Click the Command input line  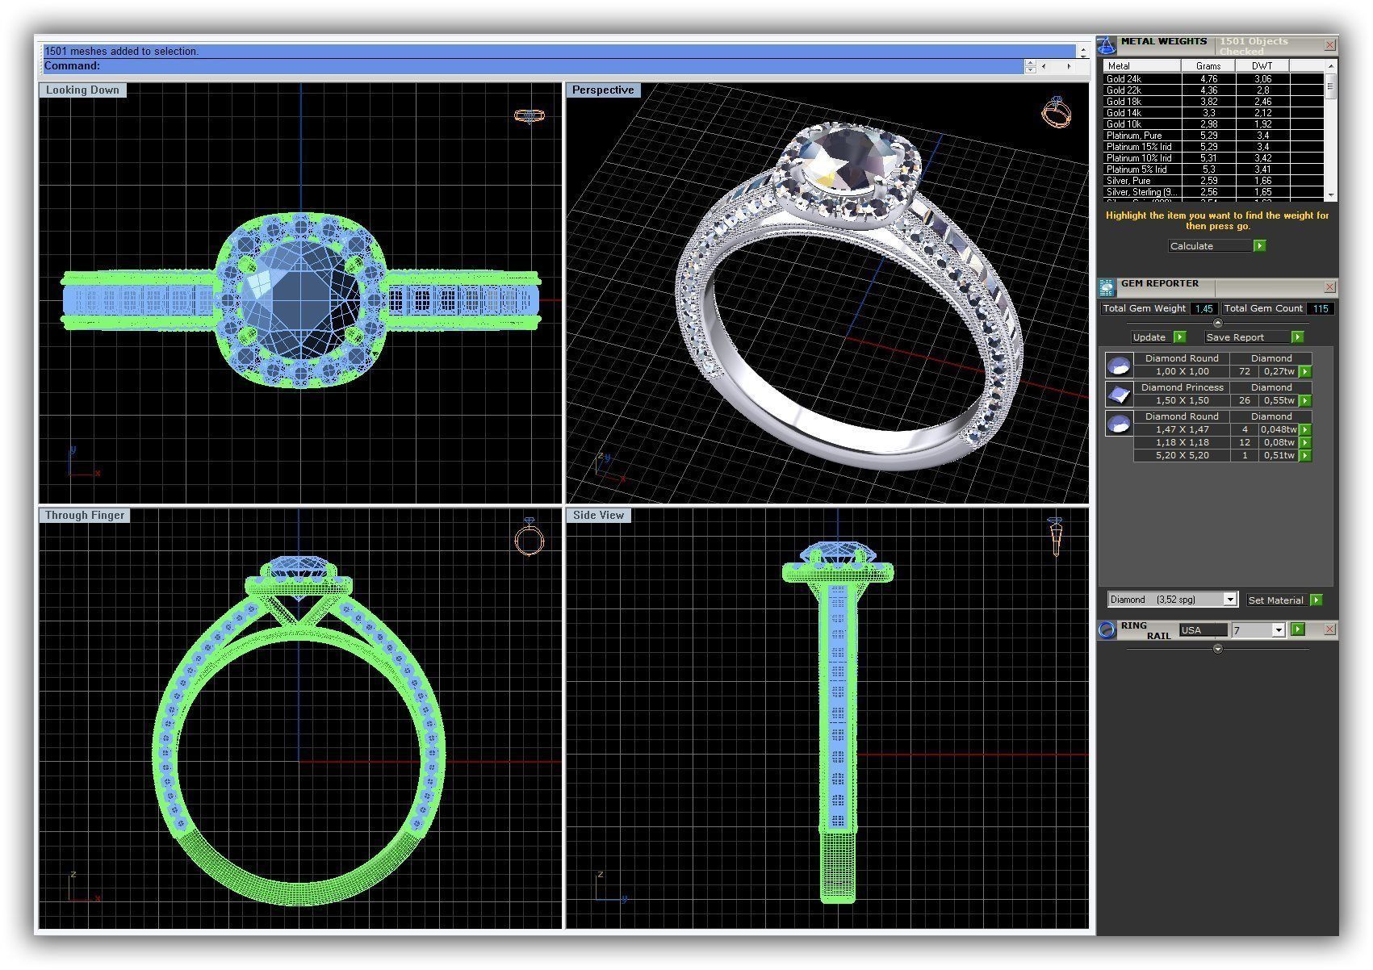533,66
